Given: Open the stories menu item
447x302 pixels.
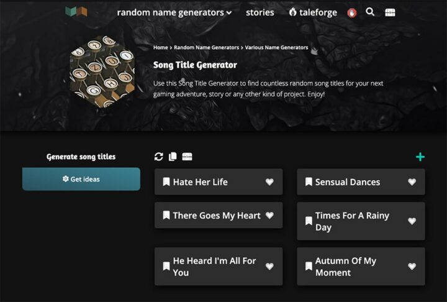Looking at the screenshot, I should [260, 12].
